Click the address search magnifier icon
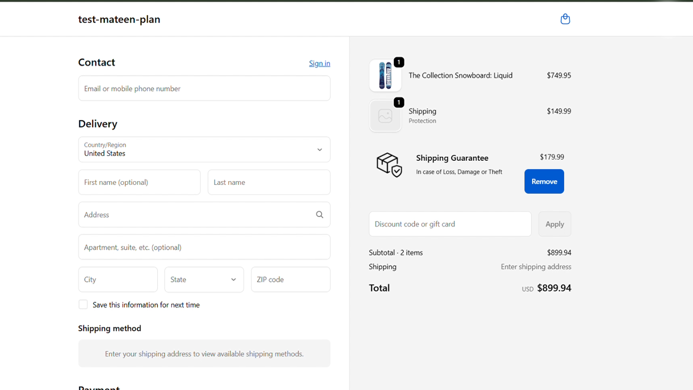The width and height of the screenshot is (693, 390). point(320,214)
